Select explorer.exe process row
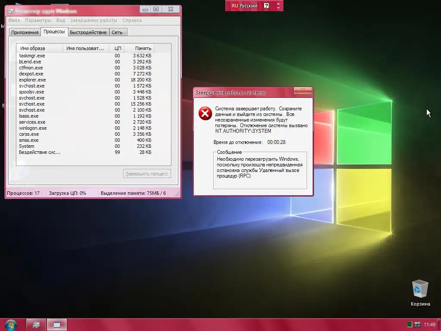This screenshot has height=331, width=441. pyautogui.click(x=85, y=80)
